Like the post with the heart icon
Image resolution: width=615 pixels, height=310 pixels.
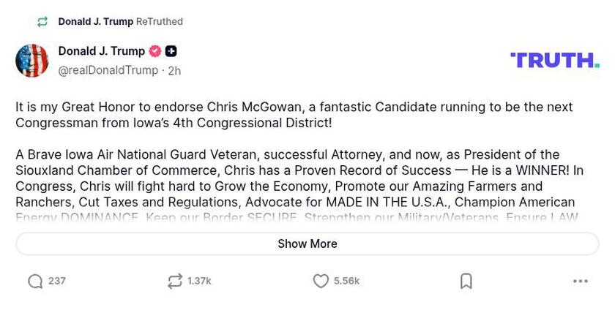(x=321, y=281)
